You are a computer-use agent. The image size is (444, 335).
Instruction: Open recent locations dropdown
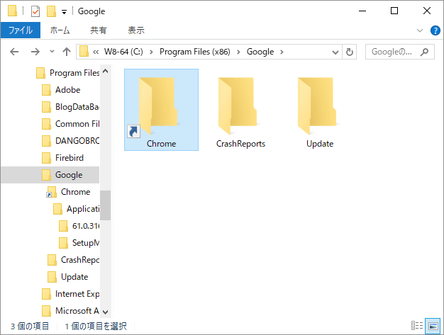coord(52,52)
